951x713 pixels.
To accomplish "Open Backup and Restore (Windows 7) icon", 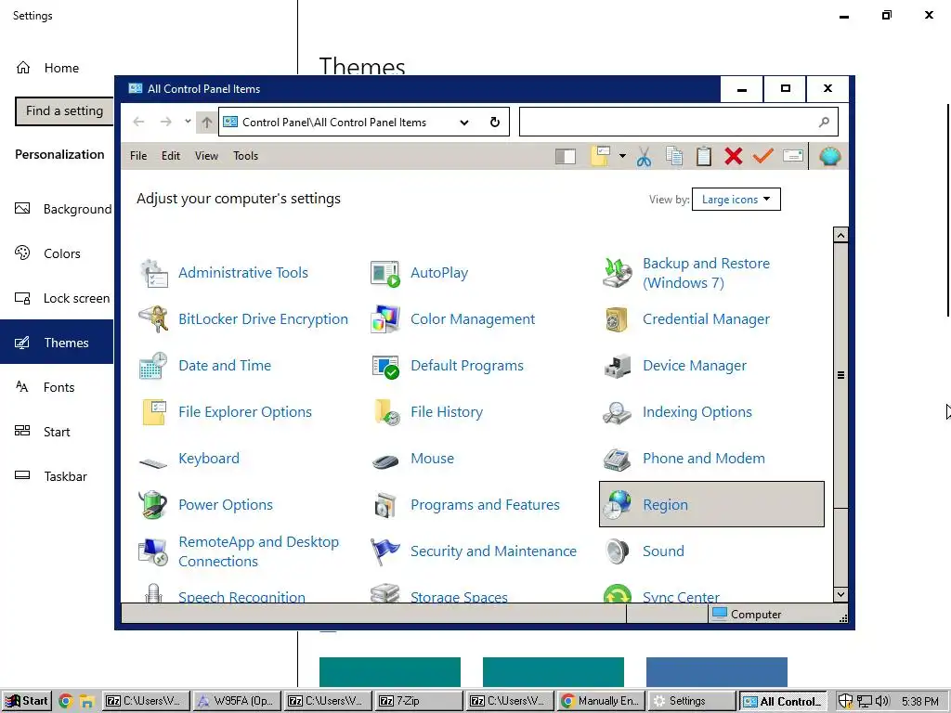I will pos(618,273).
